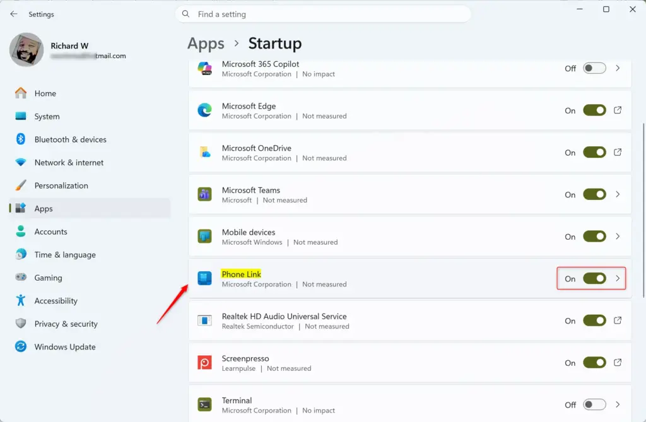Click System label in sidebar
Screen dimensions: 646x422
click(47, 117)
